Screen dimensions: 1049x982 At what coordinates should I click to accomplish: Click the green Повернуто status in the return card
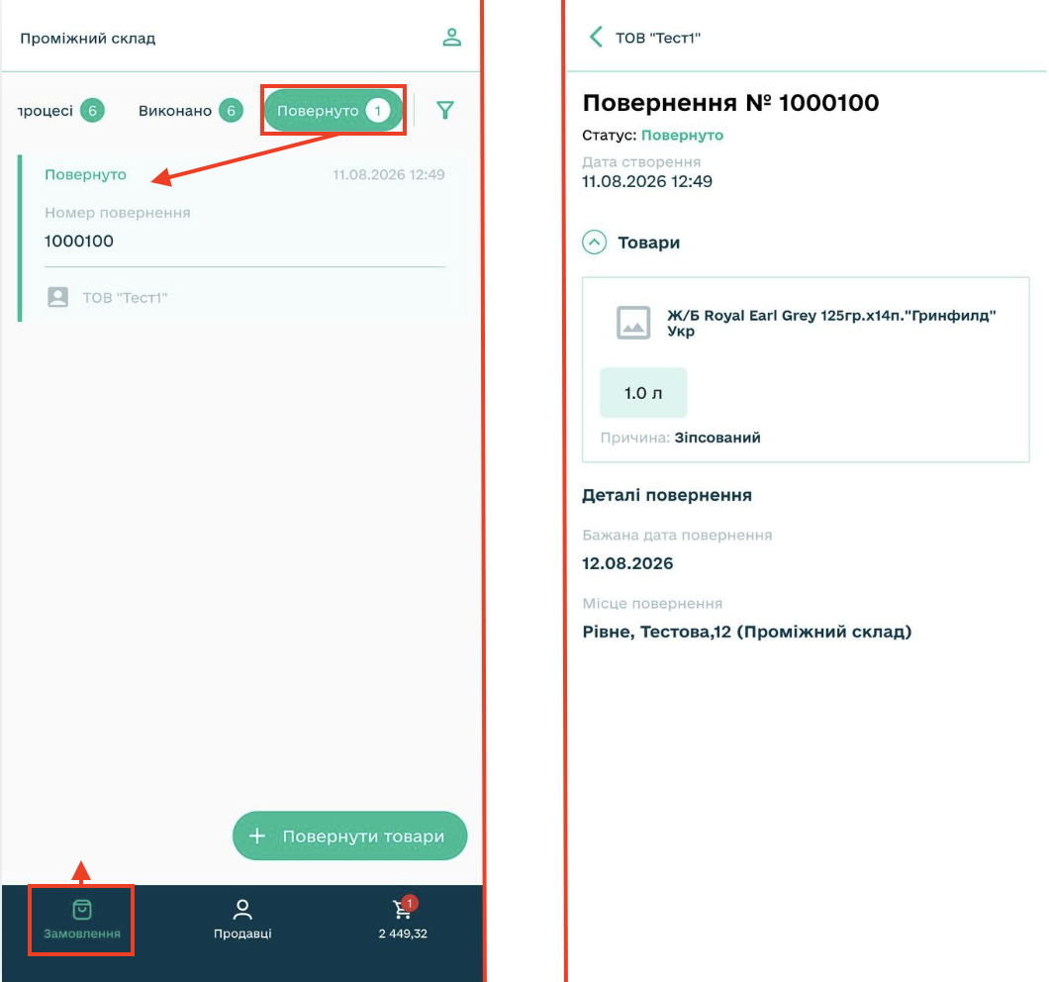coord(86,174)
